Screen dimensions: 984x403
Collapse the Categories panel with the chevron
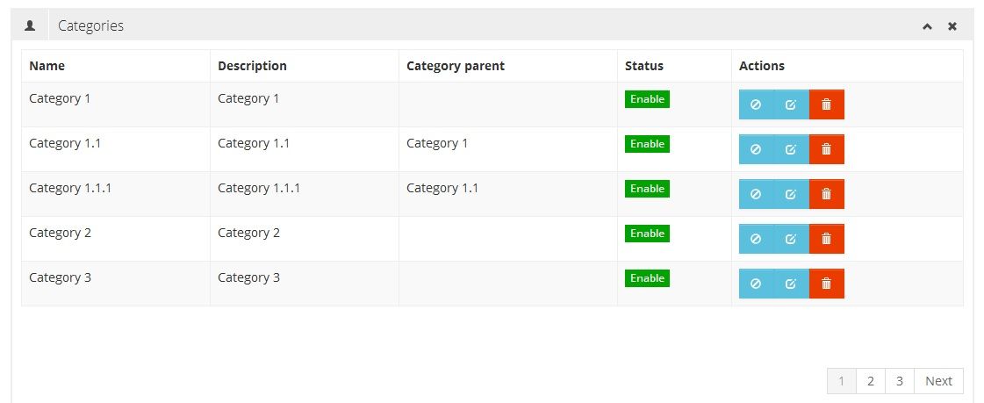[x=927, y=26]
